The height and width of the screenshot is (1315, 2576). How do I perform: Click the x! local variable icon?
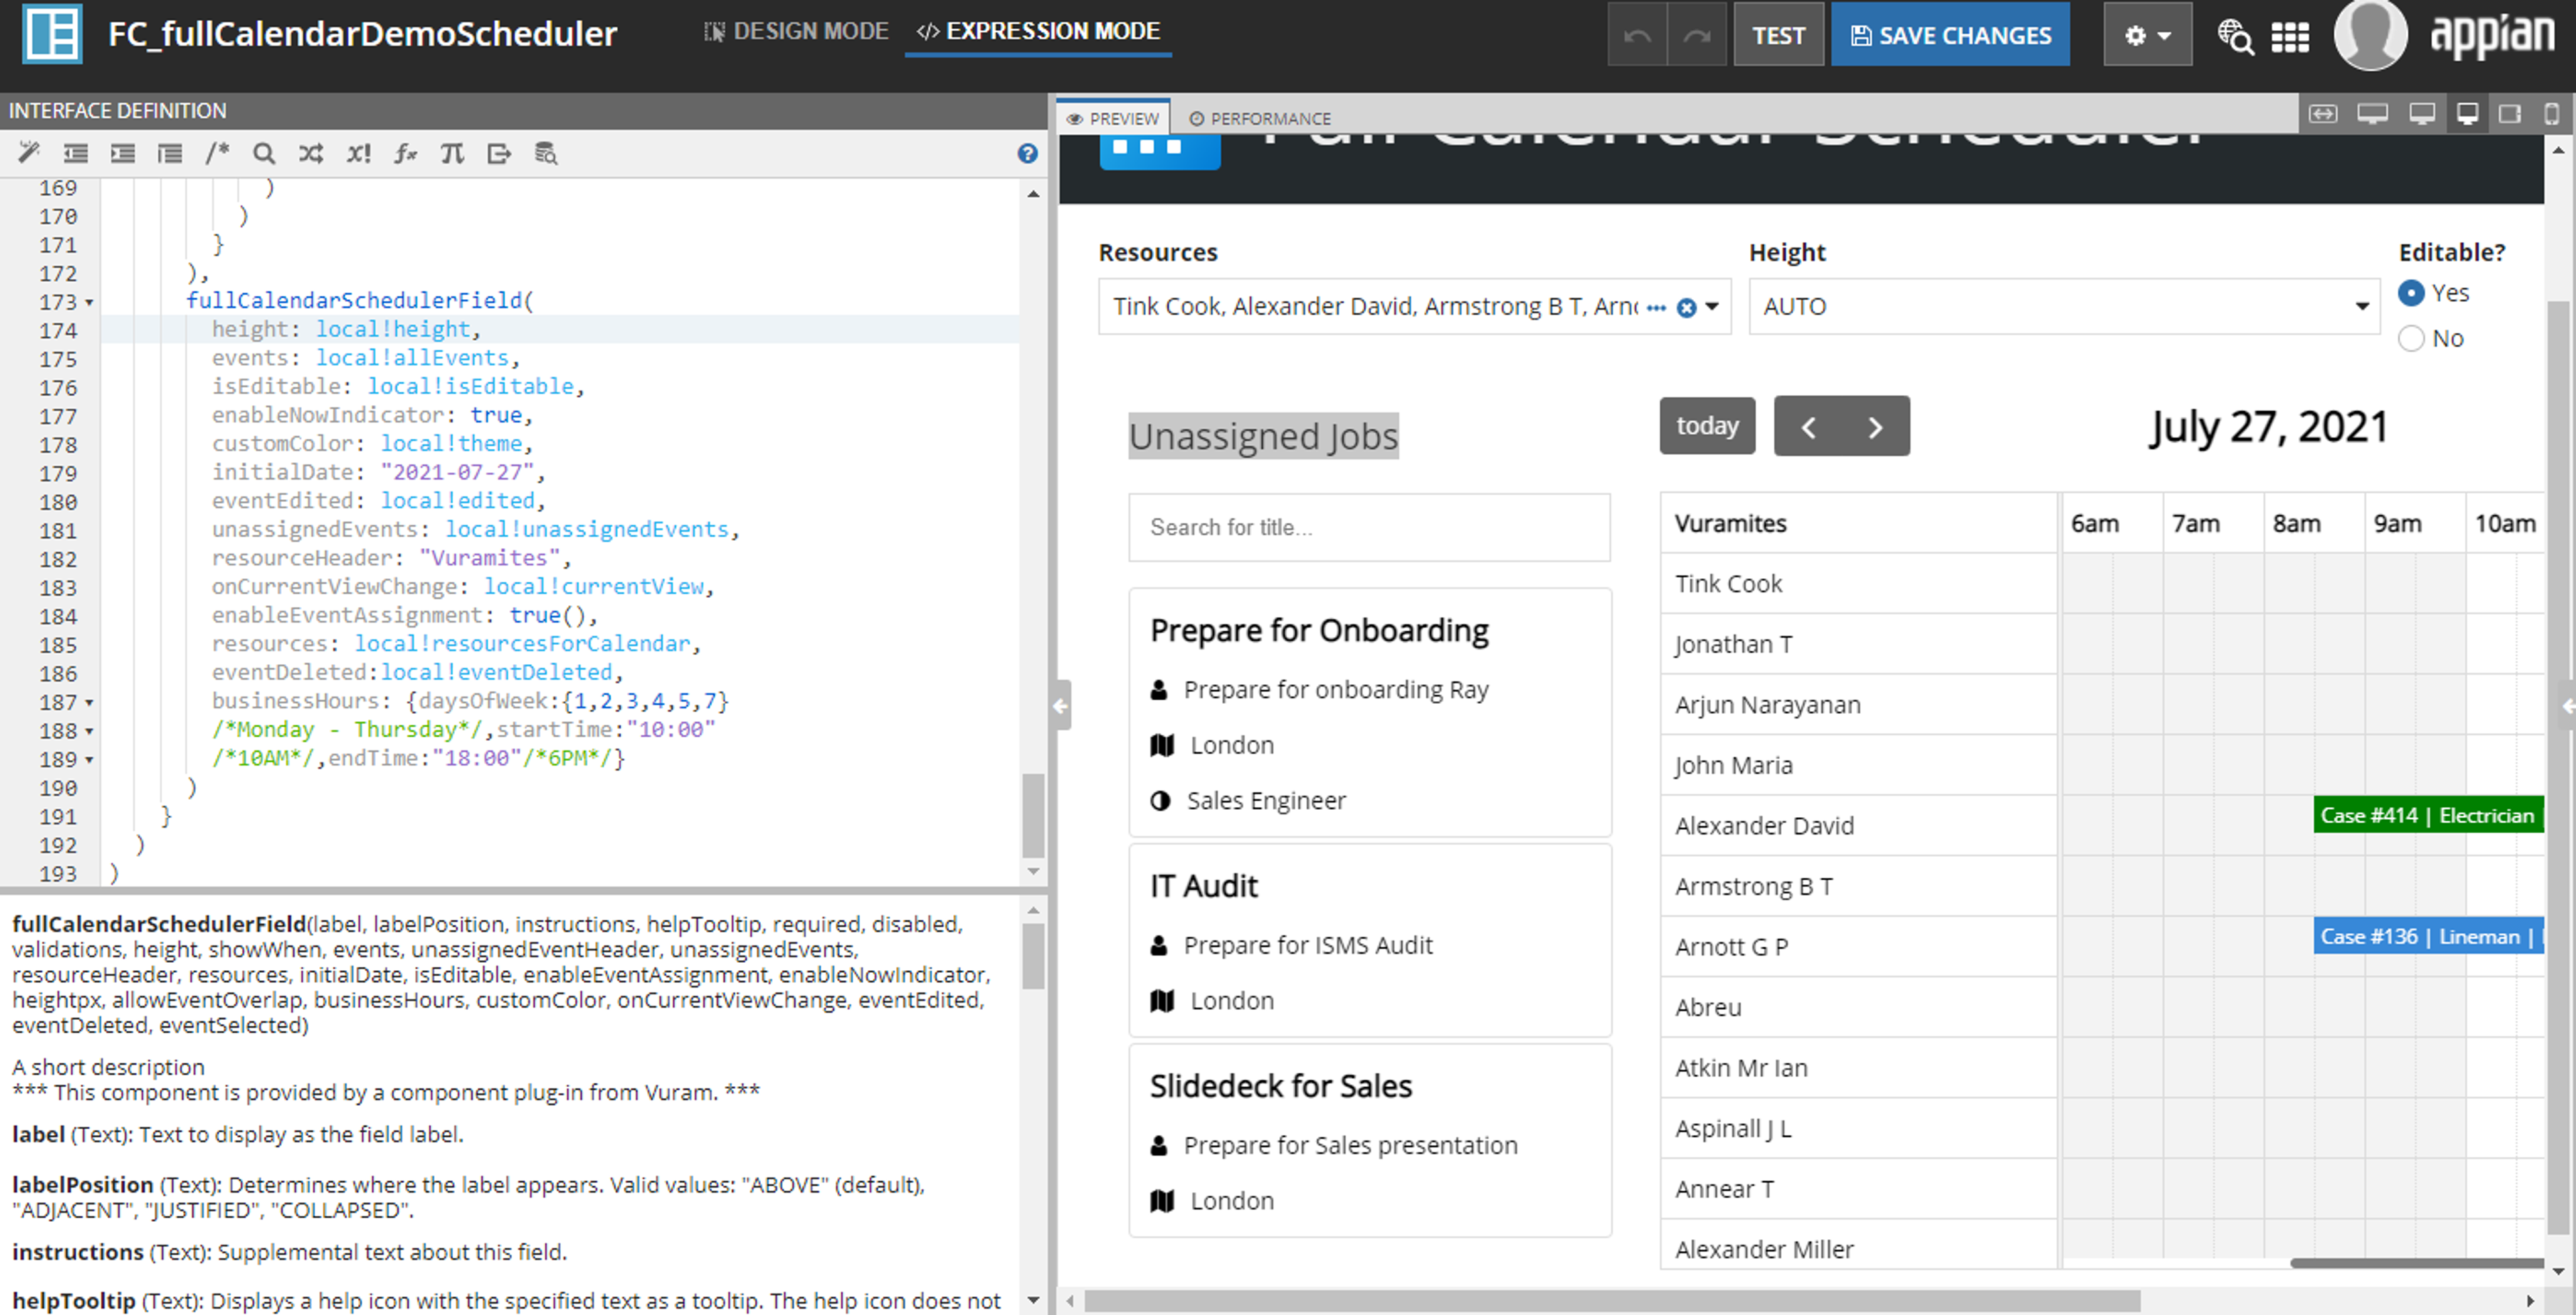click(x=358, y=153)
